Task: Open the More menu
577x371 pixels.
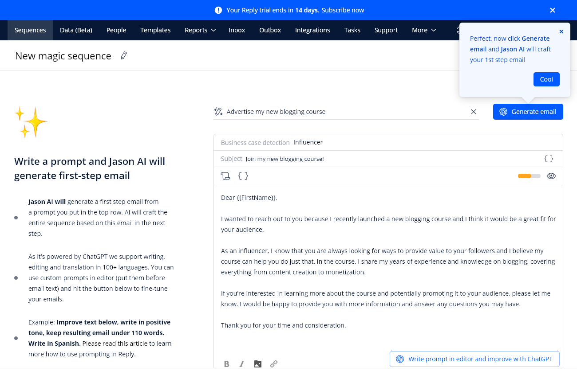Action: [423, 30]
